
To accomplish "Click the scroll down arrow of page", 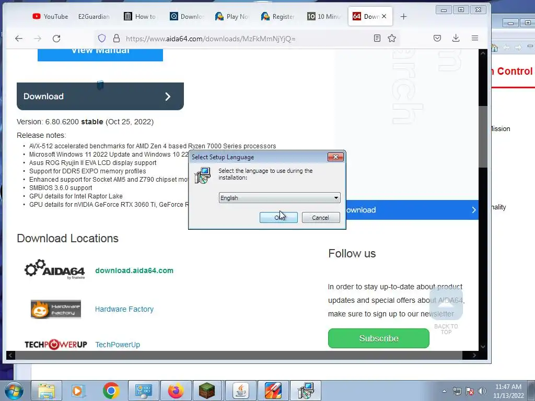I will pos(483,347).
